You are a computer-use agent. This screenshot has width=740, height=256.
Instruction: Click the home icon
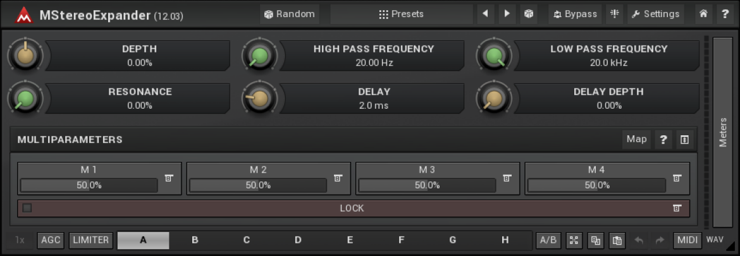click(703, 14)
